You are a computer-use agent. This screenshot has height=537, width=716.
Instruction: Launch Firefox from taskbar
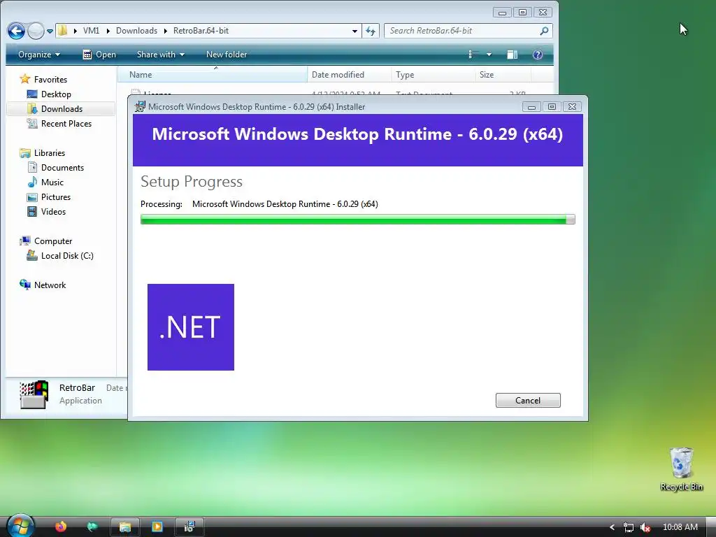(61, 527)
